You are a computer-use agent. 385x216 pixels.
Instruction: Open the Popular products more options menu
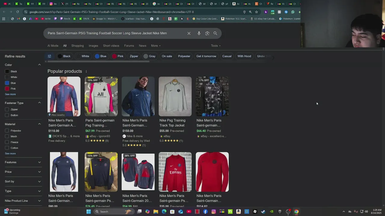pos(86,71)
